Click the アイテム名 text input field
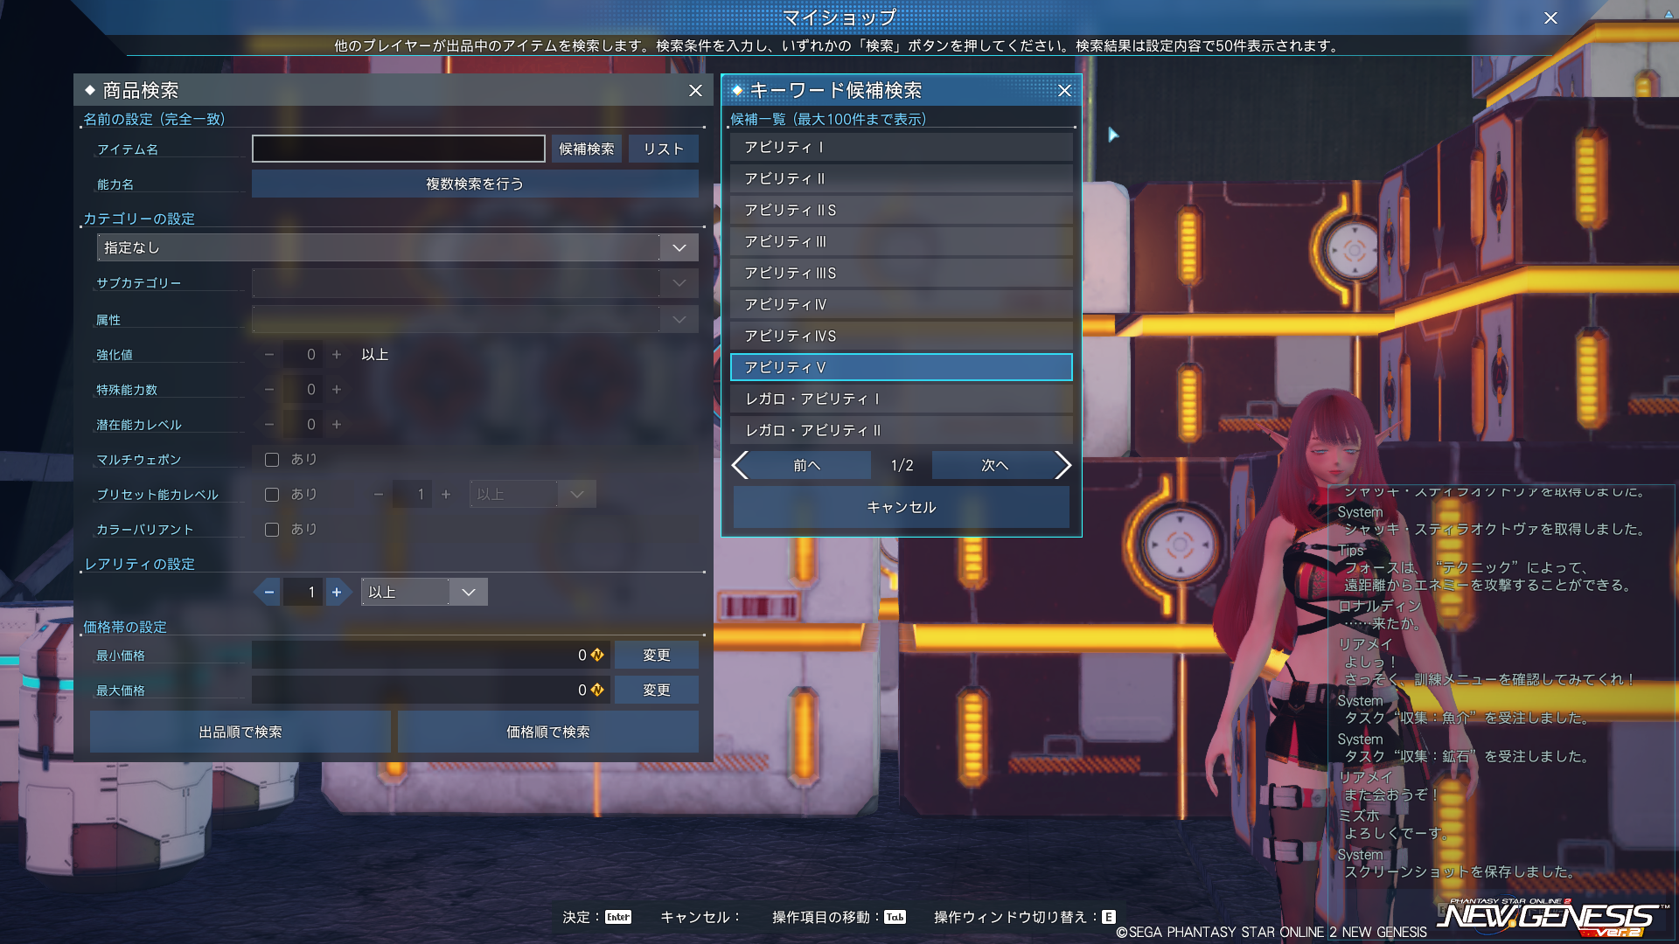The image size is (1679, 944). coord(399,149)
